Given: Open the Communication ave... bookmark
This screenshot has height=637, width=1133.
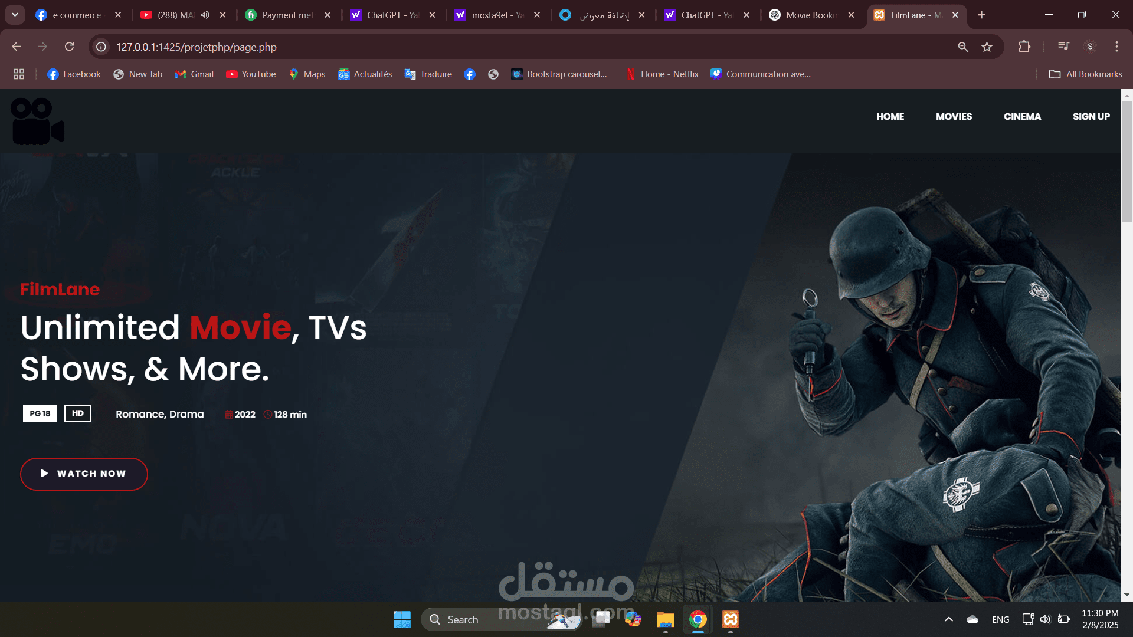Looking at the screenshot, I should [761, 74].
